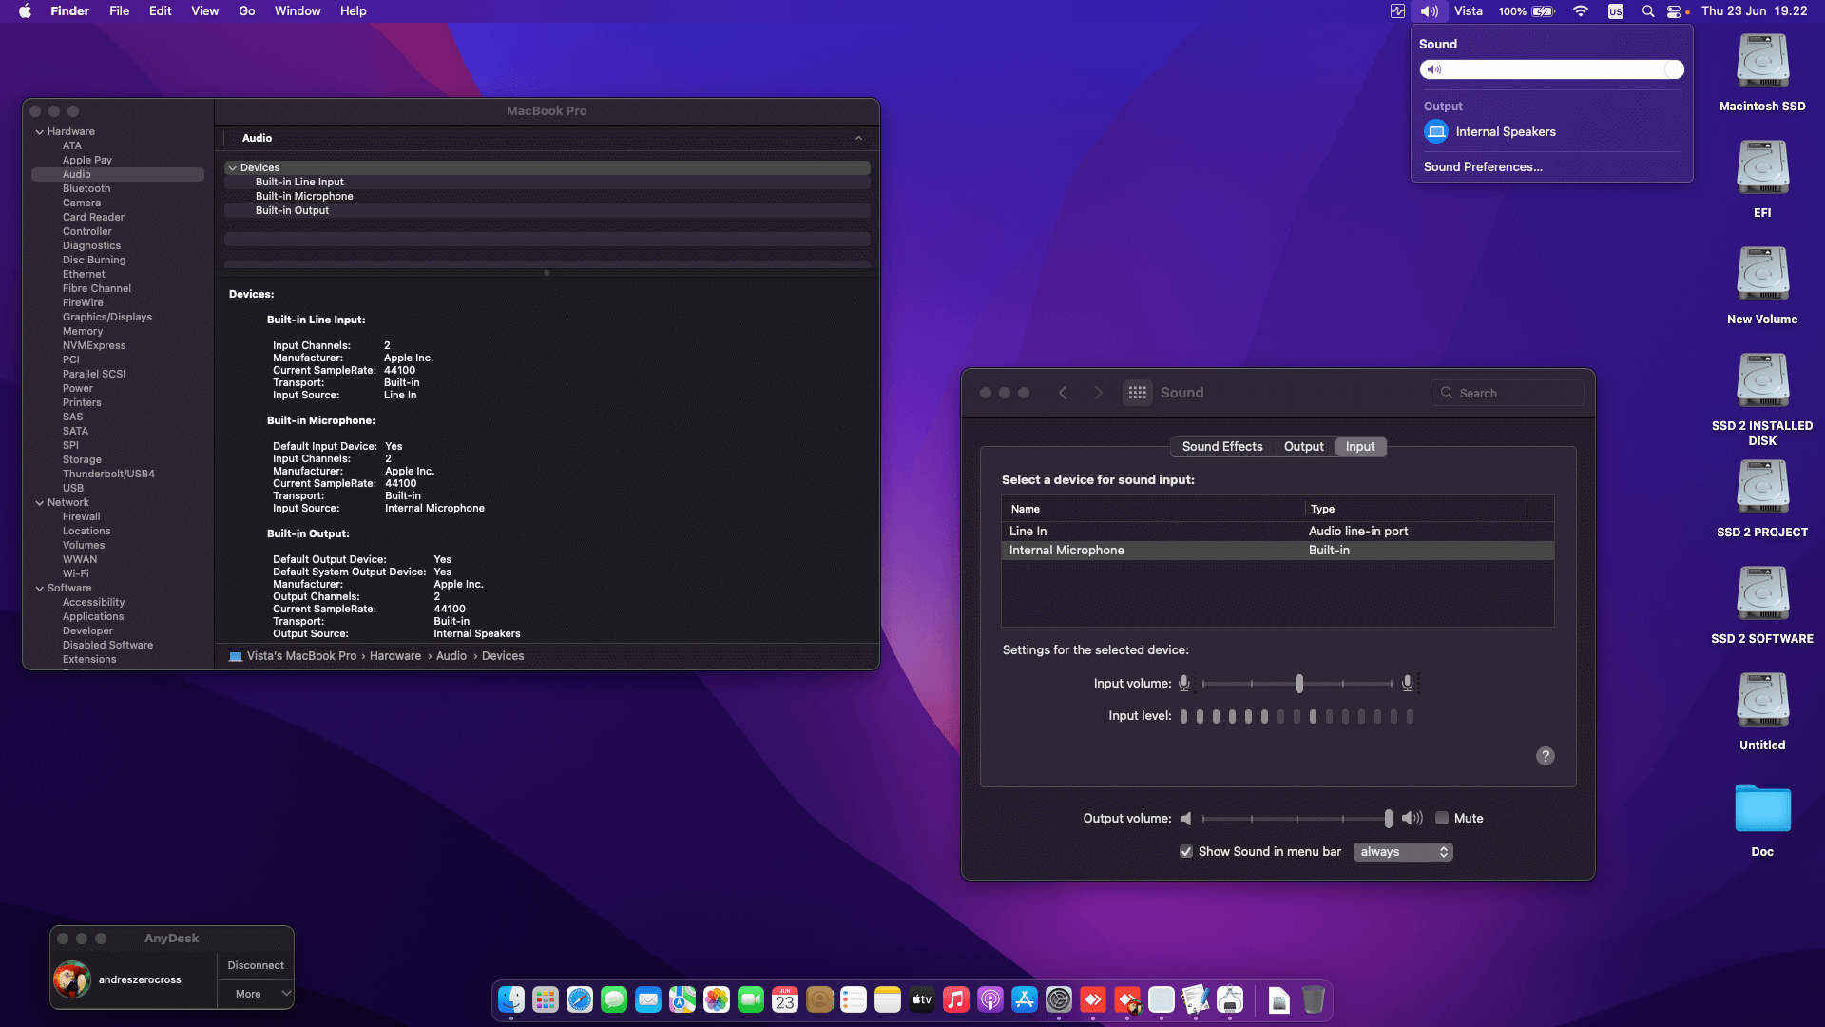Open Control Center in menu bar
Viewport: 1825px width, 1027px height.
tap(1675, 11)
